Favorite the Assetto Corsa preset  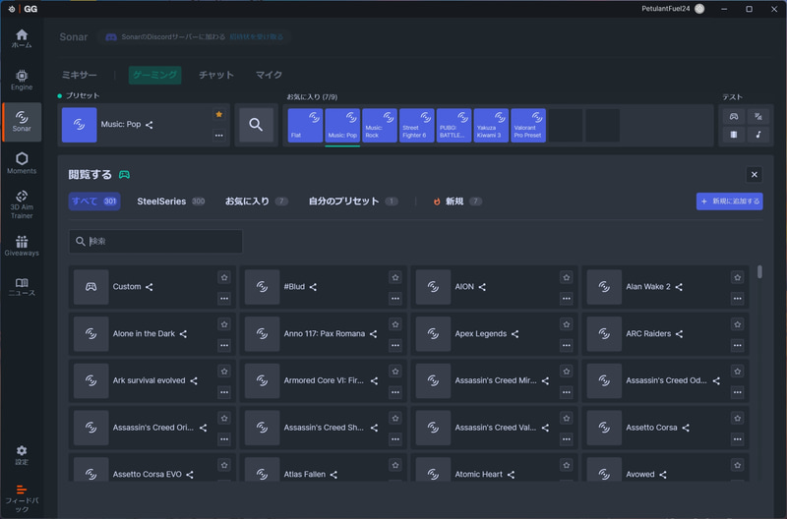737,418
